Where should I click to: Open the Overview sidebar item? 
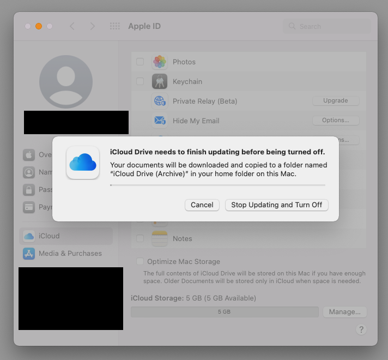coord(38,154)
